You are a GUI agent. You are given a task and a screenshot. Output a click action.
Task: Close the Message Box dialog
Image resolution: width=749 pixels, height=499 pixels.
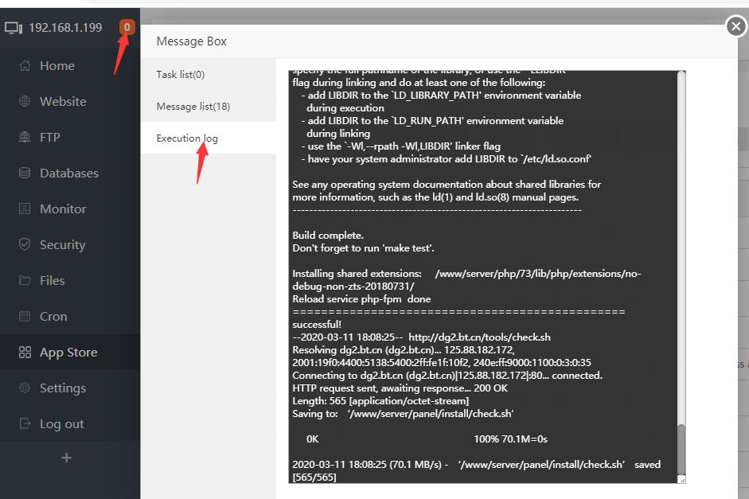pos(736,26)
